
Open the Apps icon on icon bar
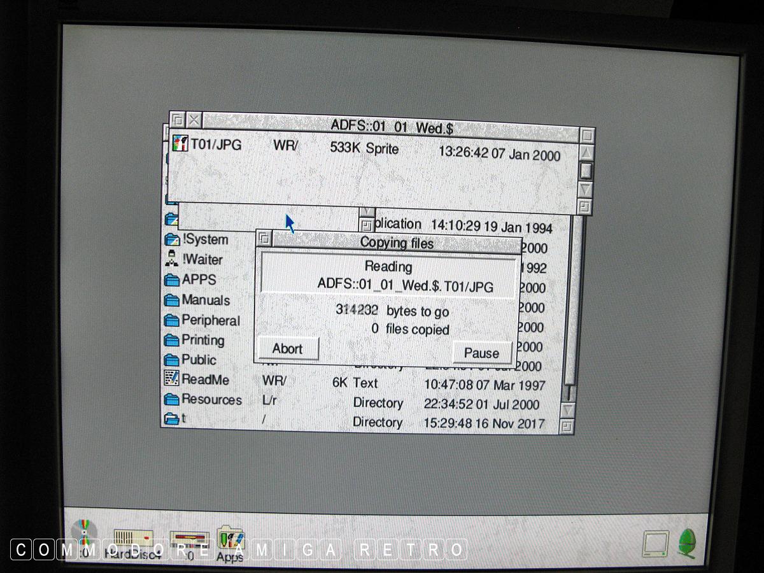(x=230, y=541)
